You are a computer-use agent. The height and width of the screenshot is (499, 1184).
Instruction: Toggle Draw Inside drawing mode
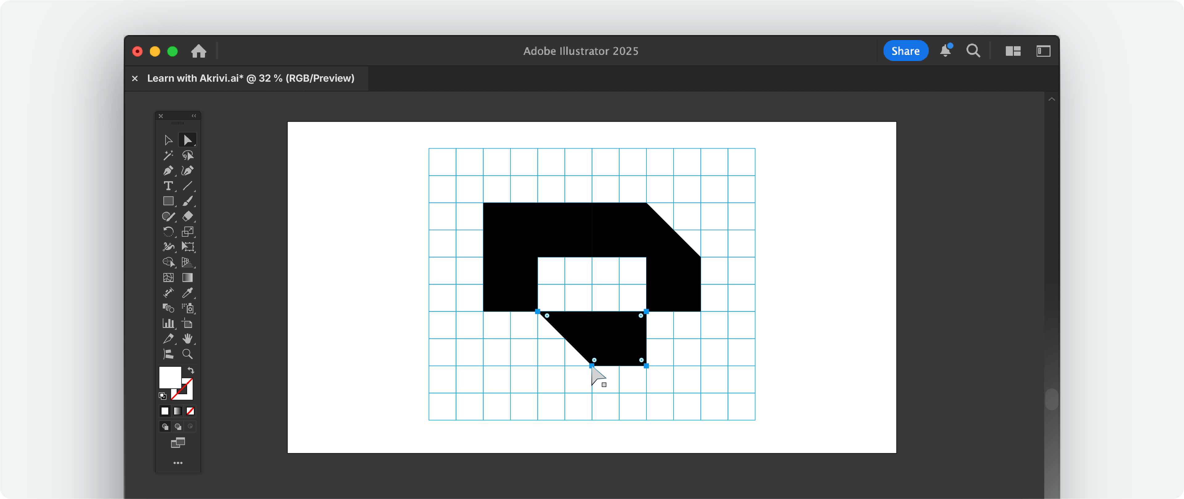[x=190, y=426]
